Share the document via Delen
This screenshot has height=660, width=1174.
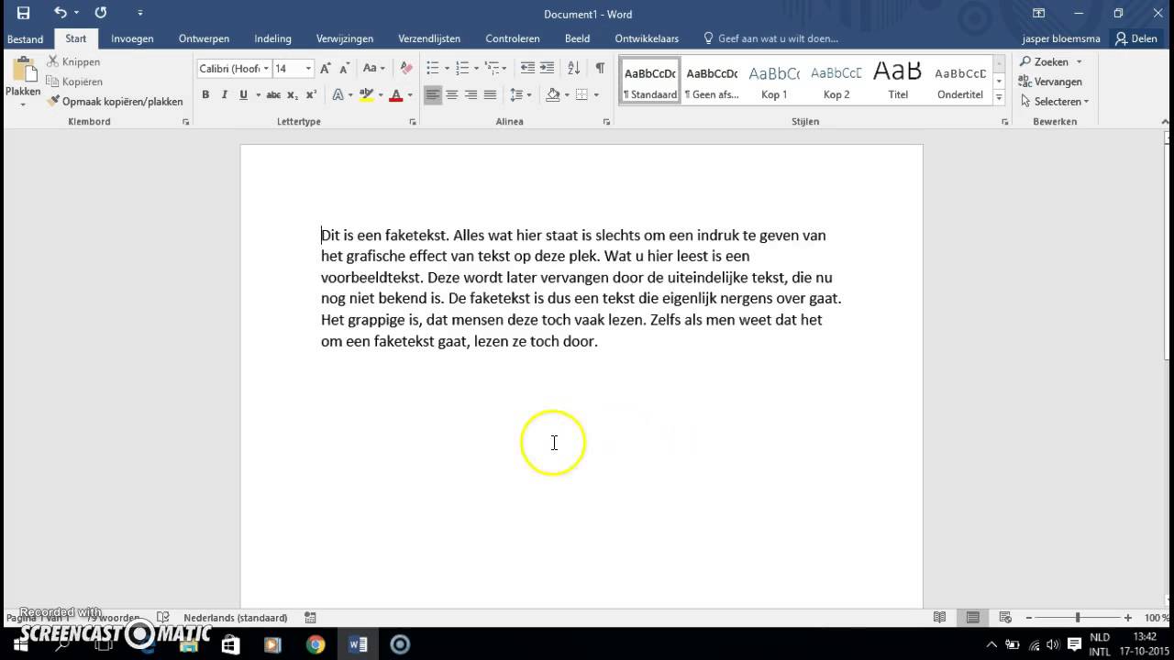[1136, 38]
